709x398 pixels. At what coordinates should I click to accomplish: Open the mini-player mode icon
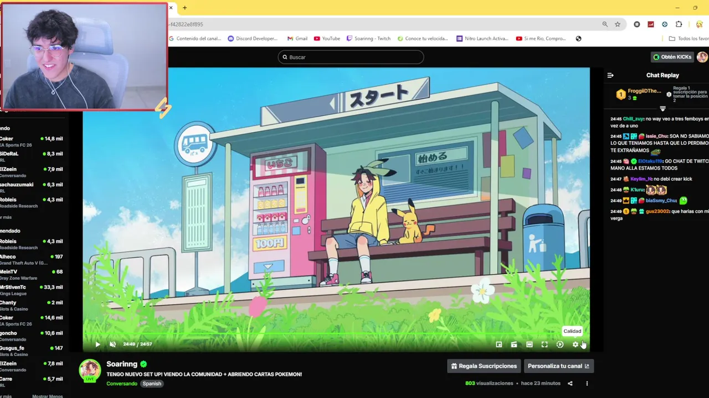click(499, 344)
